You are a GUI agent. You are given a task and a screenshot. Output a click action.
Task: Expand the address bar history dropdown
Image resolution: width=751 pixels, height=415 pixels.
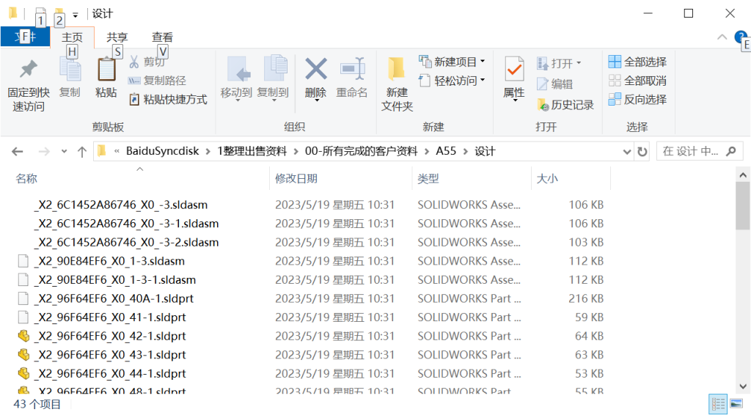coord(626,152)
